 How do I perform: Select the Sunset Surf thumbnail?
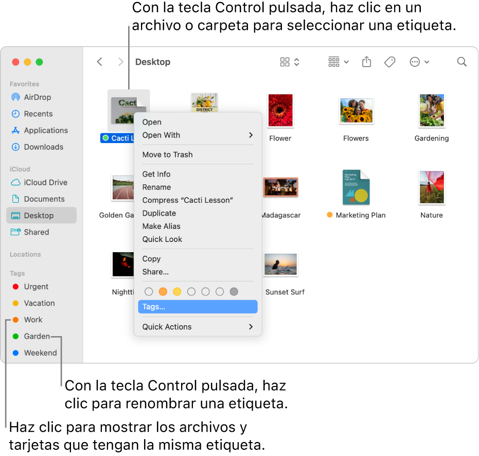click(280, 265)
